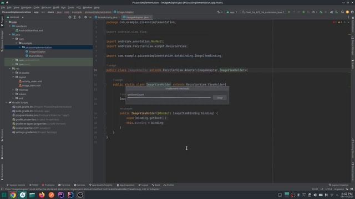
Task: Open the file manager taskbar icon
Action: 32,195
